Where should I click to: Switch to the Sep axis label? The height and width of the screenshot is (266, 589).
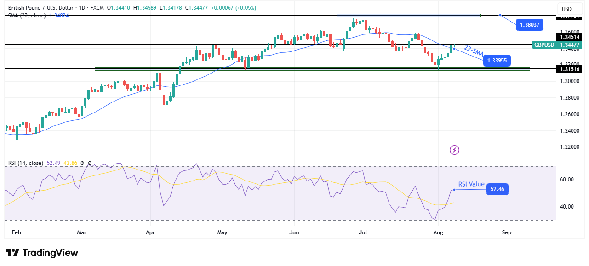[507, 232]
